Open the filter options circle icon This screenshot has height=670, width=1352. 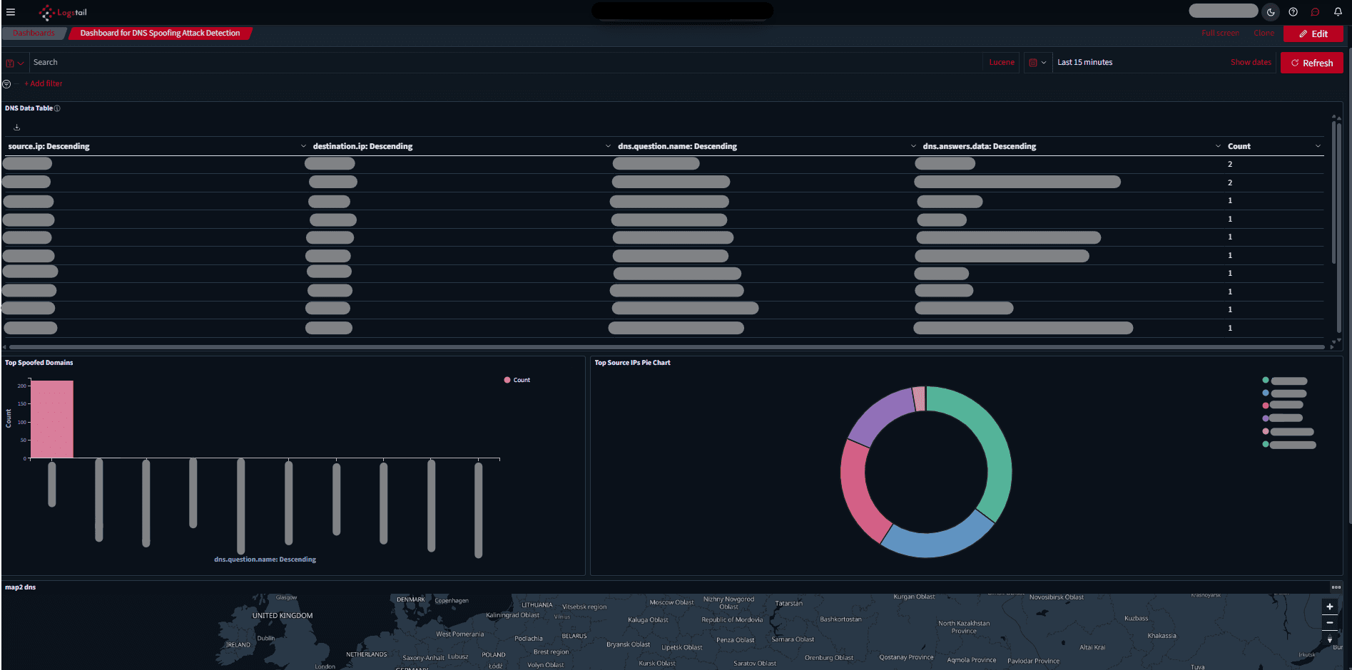coord(6,84)
